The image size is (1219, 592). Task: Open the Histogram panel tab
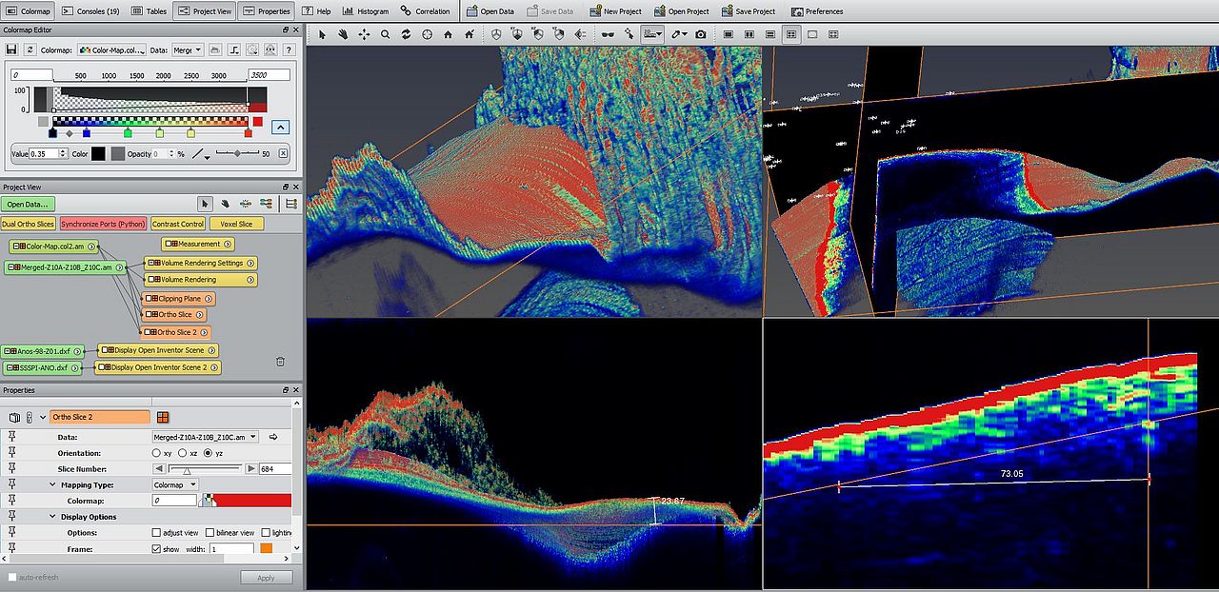pyautogui.click(x=366, y=11)
